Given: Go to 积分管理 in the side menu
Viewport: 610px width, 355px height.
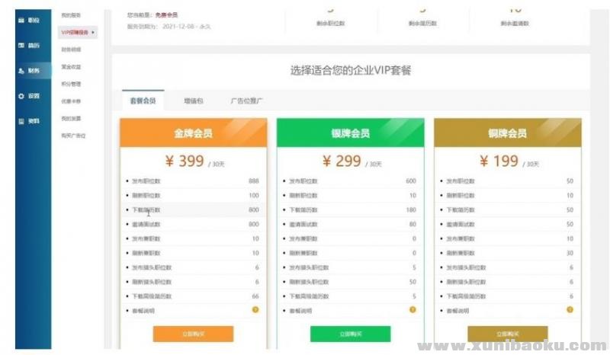Looking at the screenshot, I should click(71, 84).
